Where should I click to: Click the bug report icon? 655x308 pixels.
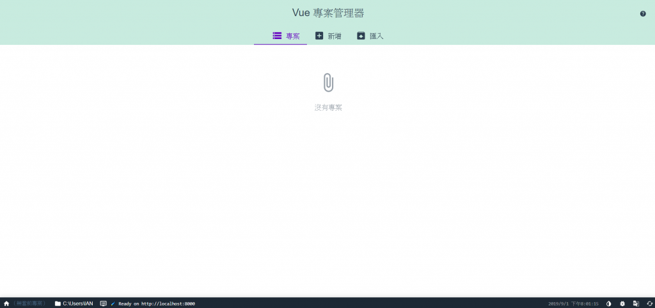[622, 304]
